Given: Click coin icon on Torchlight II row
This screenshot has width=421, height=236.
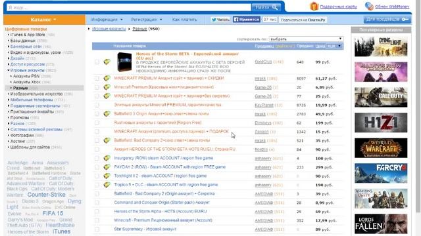Looking at the screenshot, I should [x=107, y=176].
